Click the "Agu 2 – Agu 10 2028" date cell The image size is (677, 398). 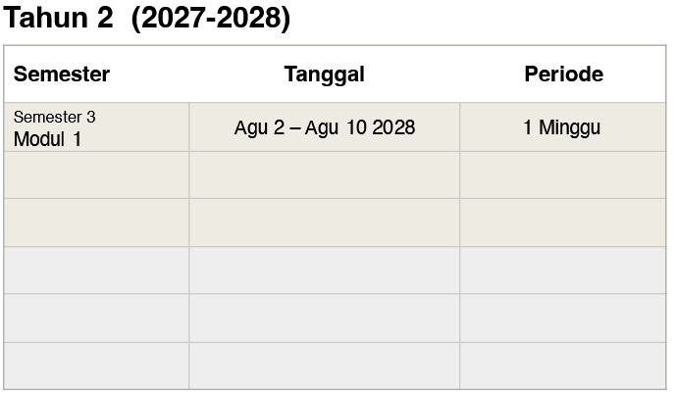click(x=324, y=127)
